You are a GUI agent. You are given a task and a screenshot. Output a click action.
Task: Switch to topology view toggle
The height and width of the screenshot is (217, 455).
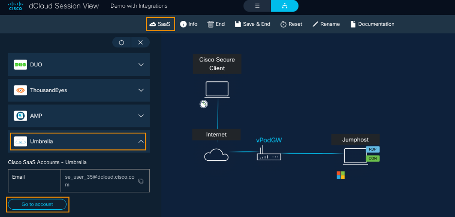pos(284,6)
